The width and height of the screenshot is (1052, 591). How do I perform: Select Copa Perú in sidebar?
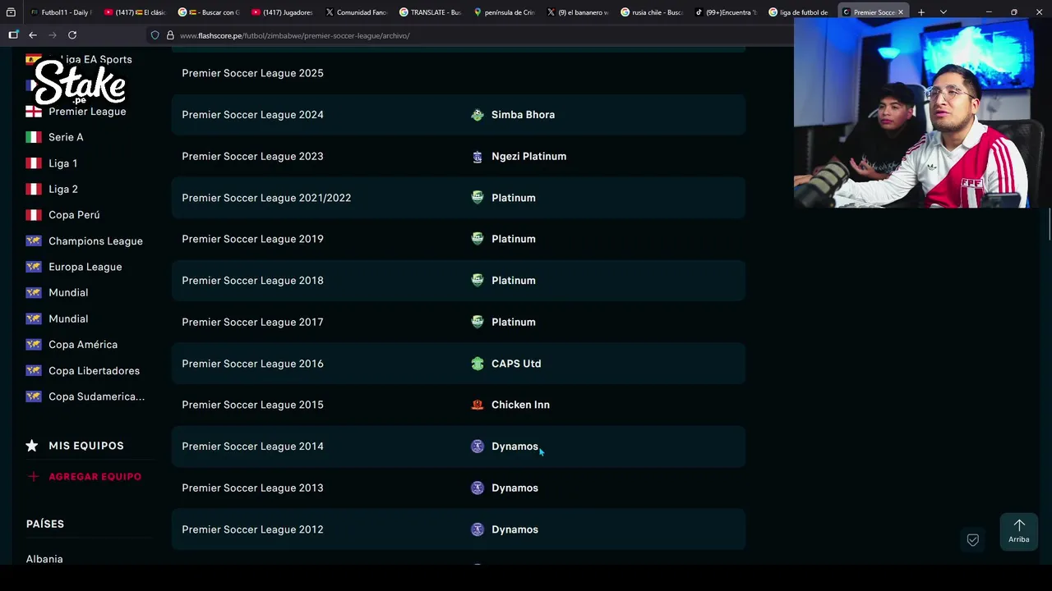click(x=74, y=215)
